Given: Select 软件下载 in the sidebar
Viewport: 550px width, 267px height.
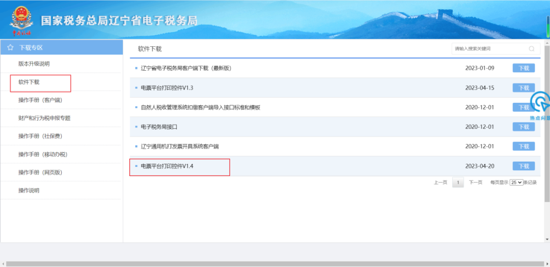Looking at the screenshot, I should [x=29, y=82].
